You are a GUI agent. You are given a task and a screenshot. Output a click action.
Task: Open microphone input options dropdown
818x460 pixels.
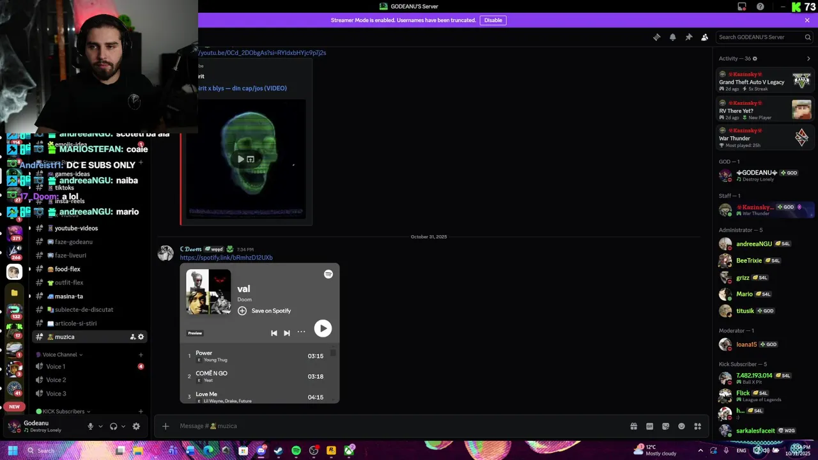[100, 426]
